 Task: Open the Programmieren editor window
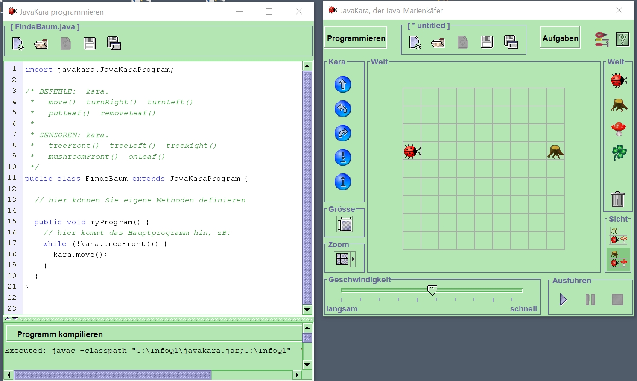[x=356, y=38]
